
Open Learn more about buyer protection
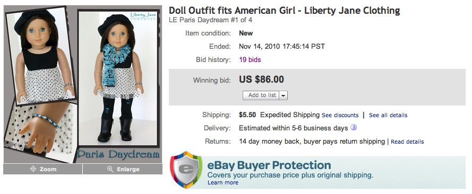[223, 182]
